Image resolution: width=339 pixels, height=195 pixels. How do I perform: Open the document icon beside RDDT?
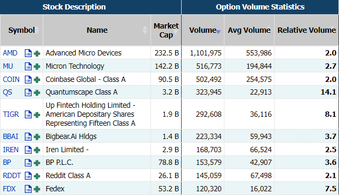(x=28, y=176)
